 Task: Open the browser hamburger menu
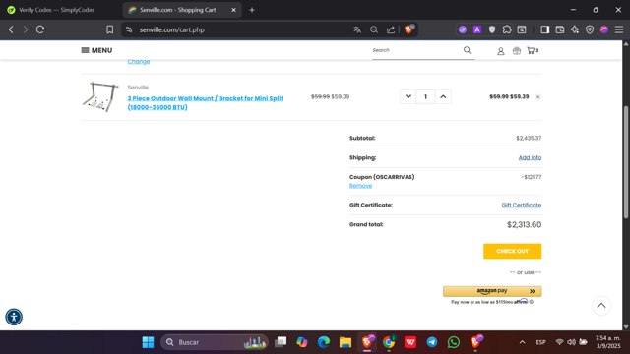(x=619, y=29)
